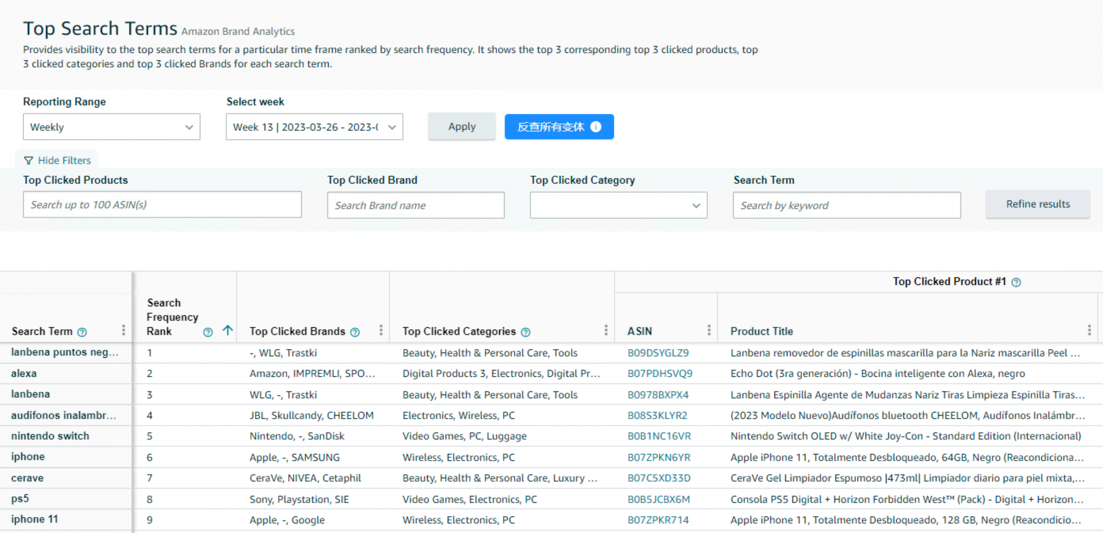
Task: Click help icon next to Top Clicked Categories
Action: [x=526, y=332]
